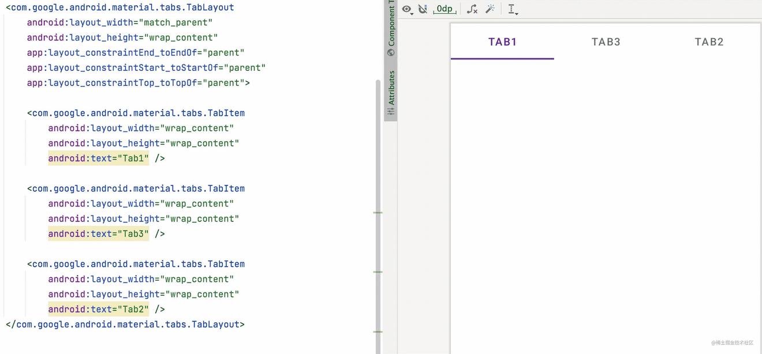This screenshot has height=354, width=762.
Task: Click highlighted android:text="Tab2" attribute
Action: (x=99, y=309)
